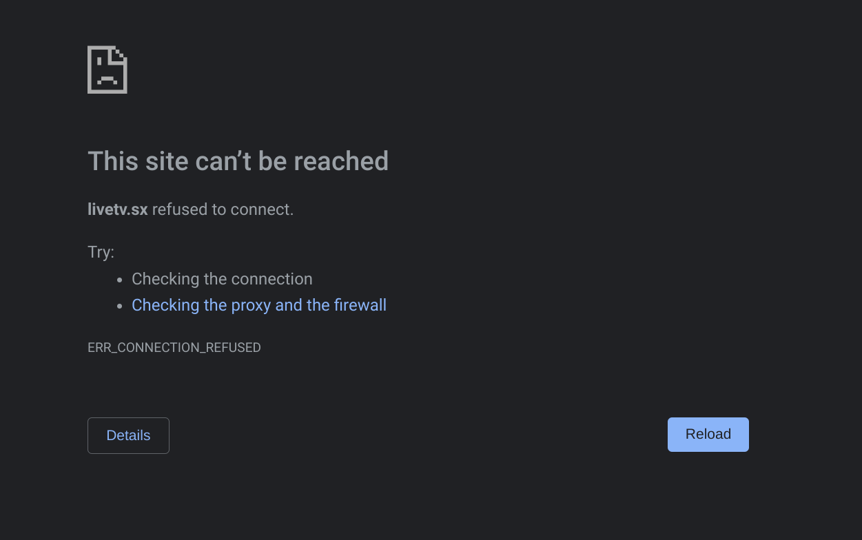Click the word 'proxy' in the suggestion link
This screenshot has height=540, width=862.
tap(250, 305)
